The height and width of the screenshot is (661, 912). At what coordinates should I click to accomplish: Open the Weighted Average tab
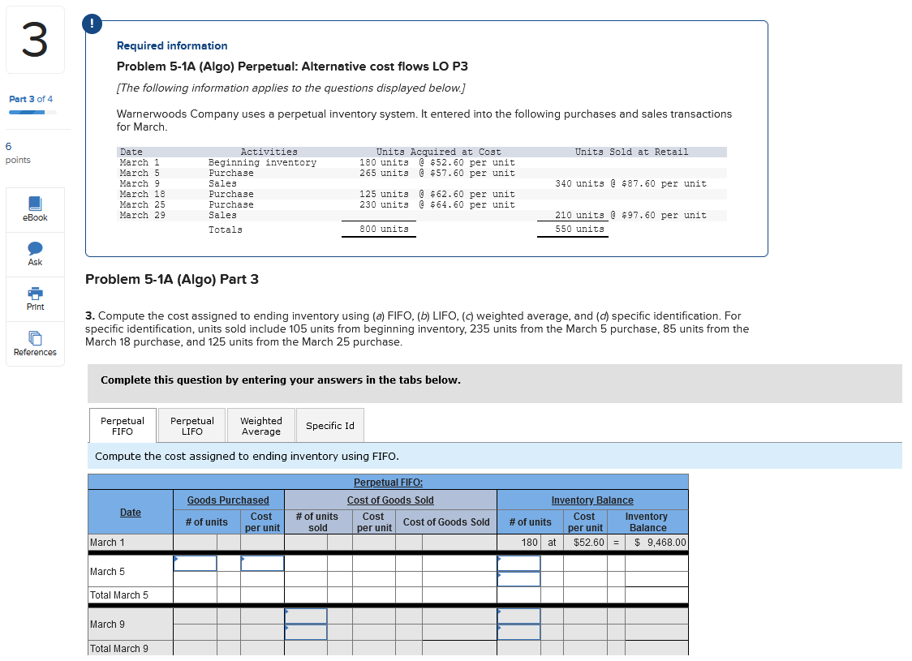tap(260, 425)
